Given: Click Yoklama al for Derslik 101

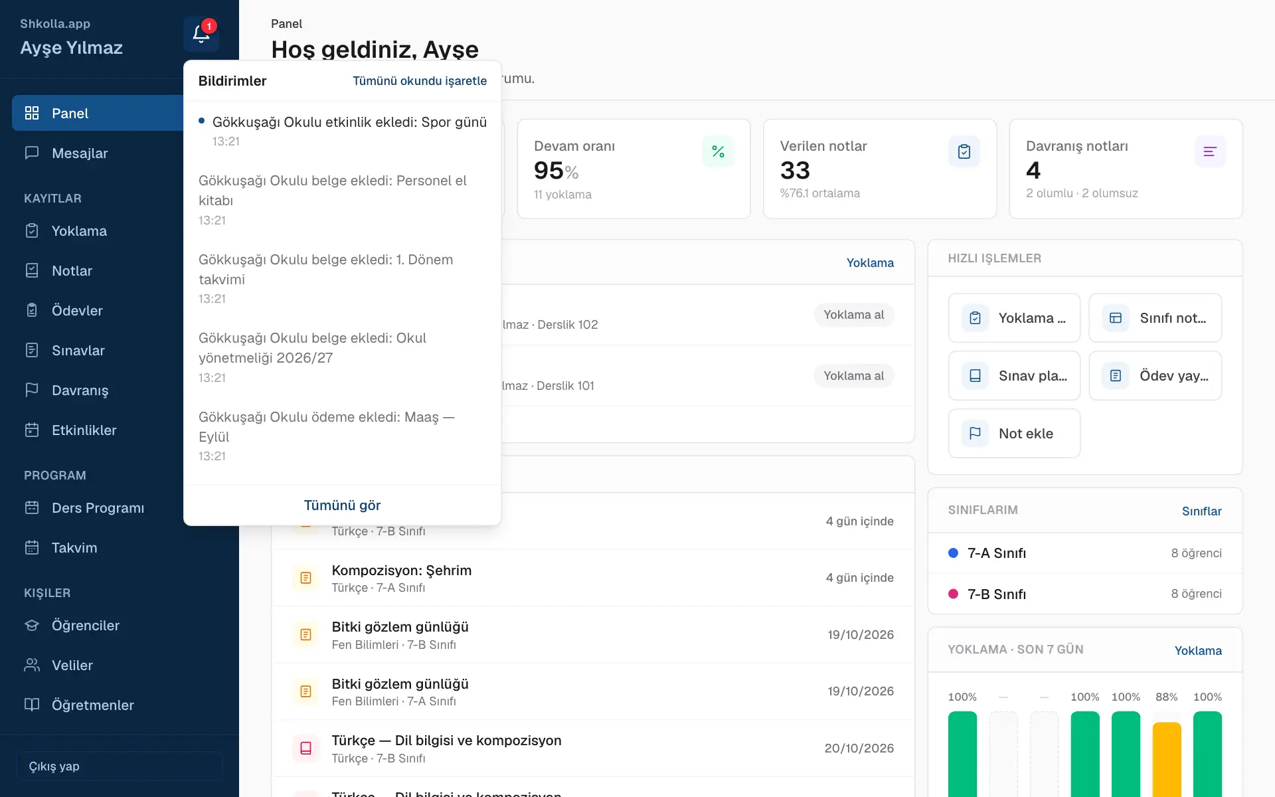Looking at the screenshot, I should click(854, 376).
